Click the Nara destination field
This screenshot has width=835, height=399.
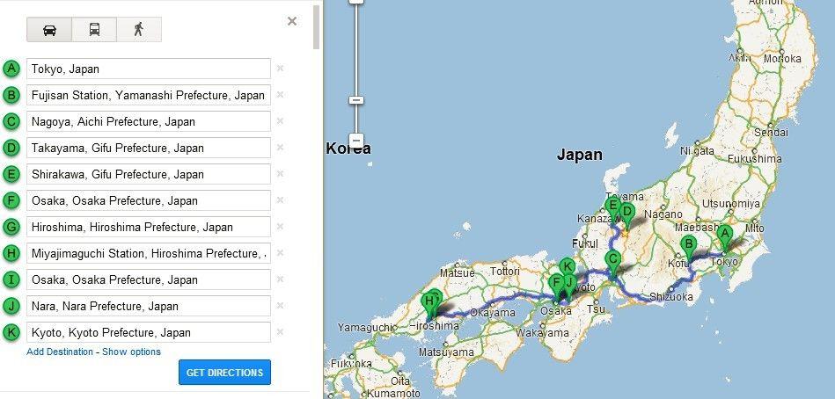pos(148,306)
